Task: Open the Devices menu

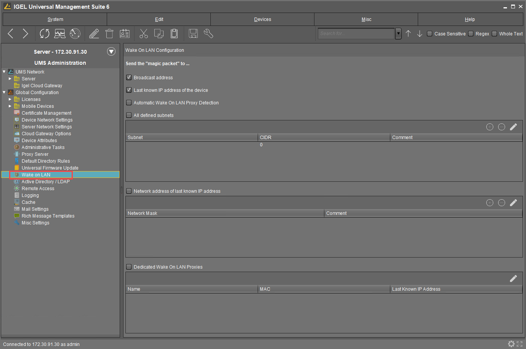Action: tap(262, 19)
